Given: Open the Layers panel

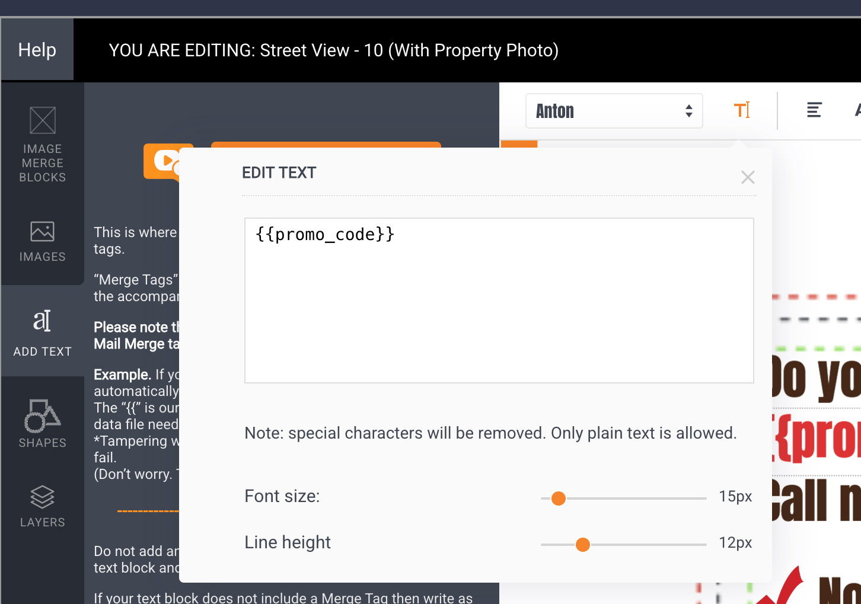Looking at the screenshot, I should (43, 506).
